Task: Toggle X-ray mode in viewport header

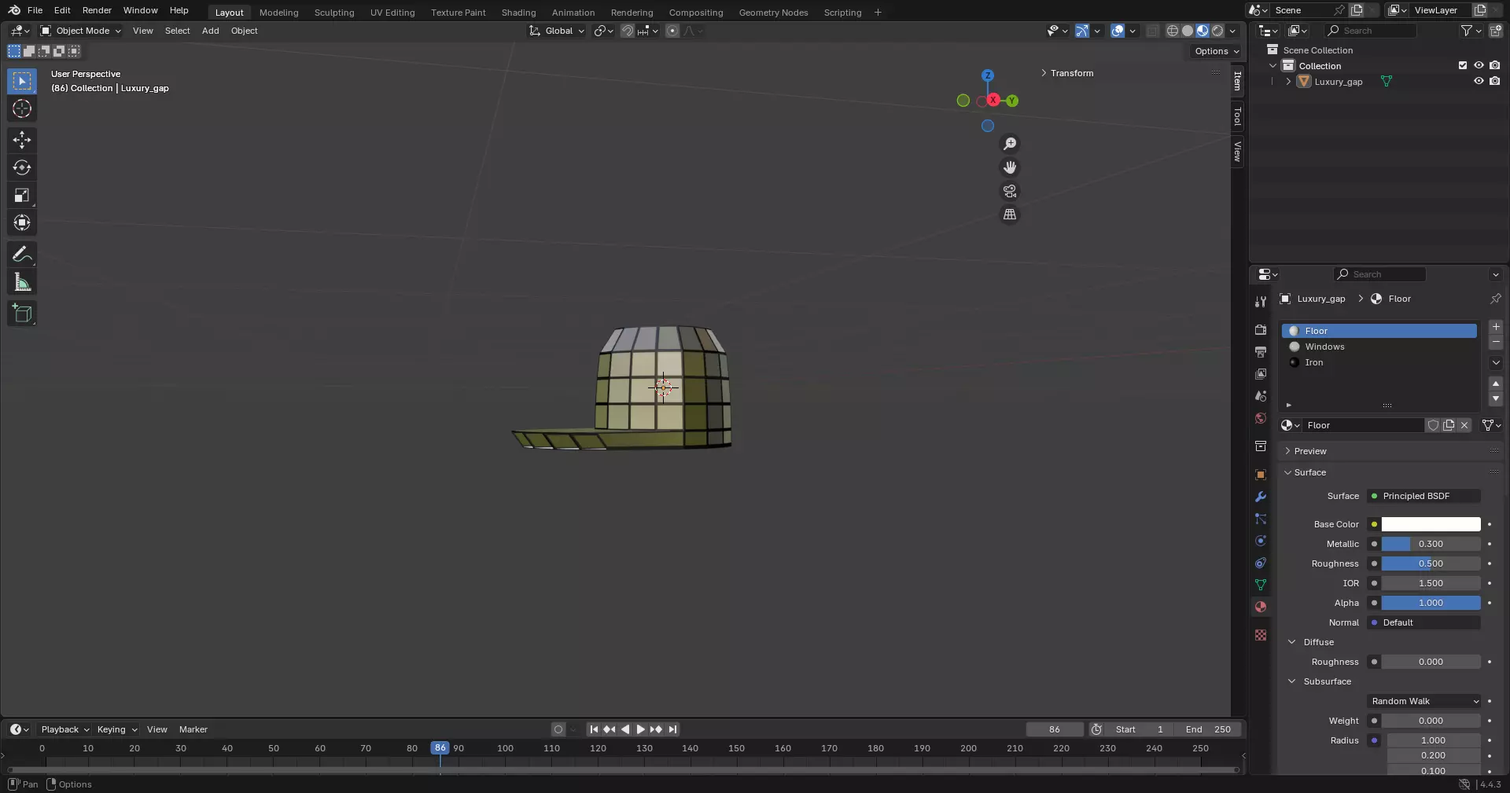Action: point(1153,31)
